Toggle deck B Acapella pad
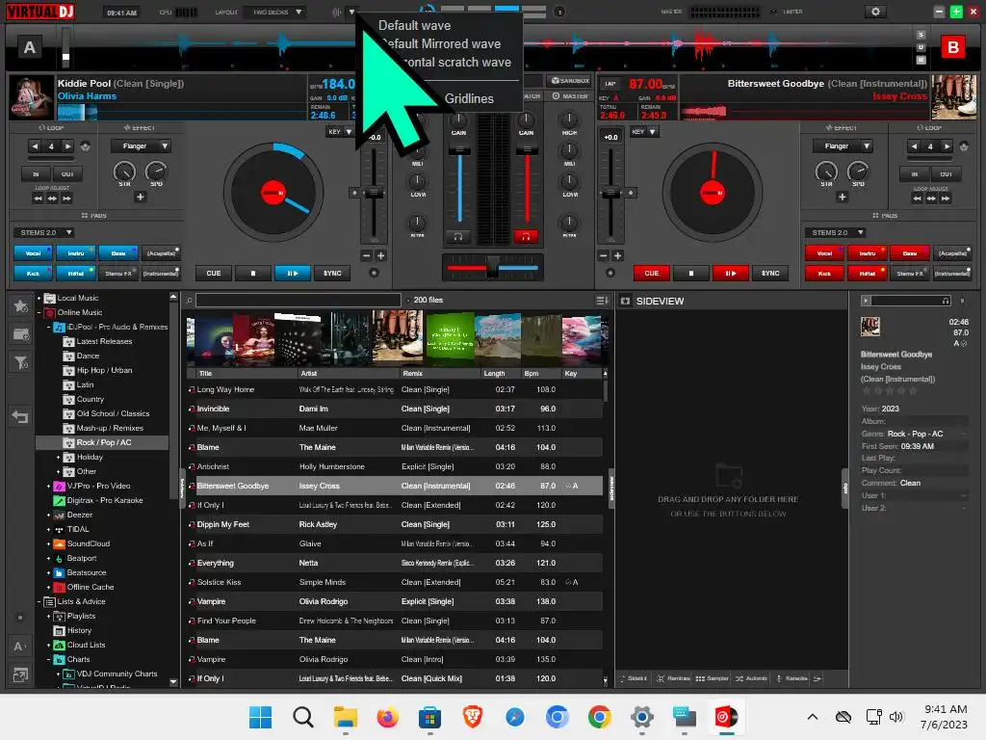986x740 pixels. click(952, 253)
